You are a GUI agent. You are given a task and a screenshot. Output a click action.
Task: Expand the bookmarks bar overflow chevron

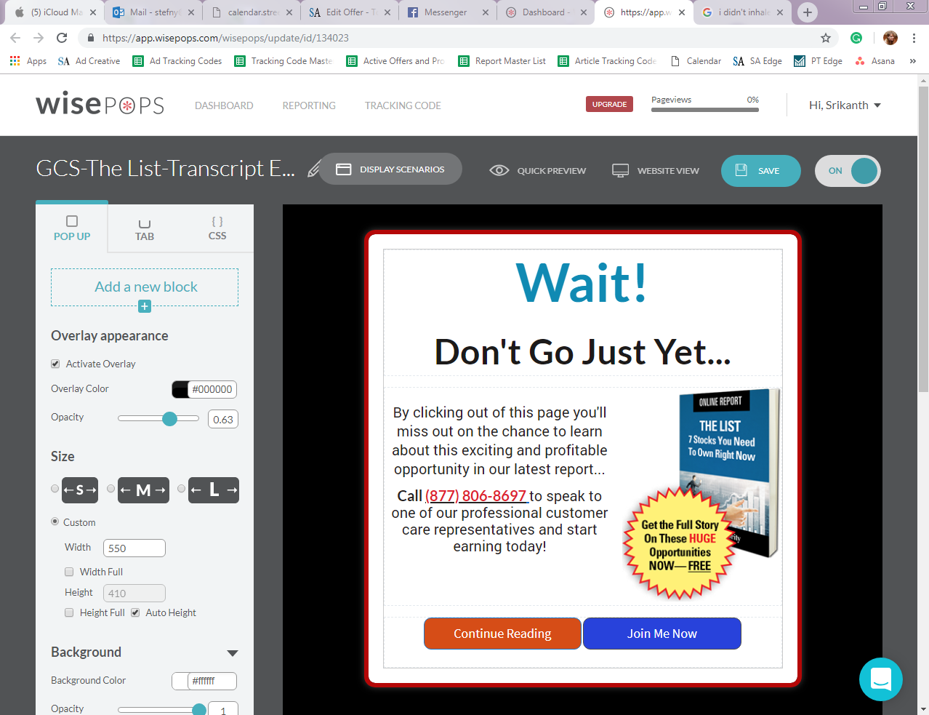912,61
